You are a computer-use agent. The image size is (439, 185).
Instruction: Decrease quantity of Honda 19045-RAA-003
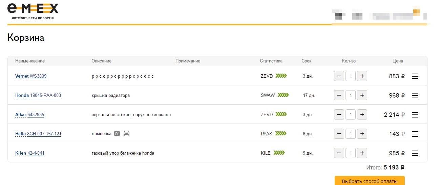coord(339,96)
